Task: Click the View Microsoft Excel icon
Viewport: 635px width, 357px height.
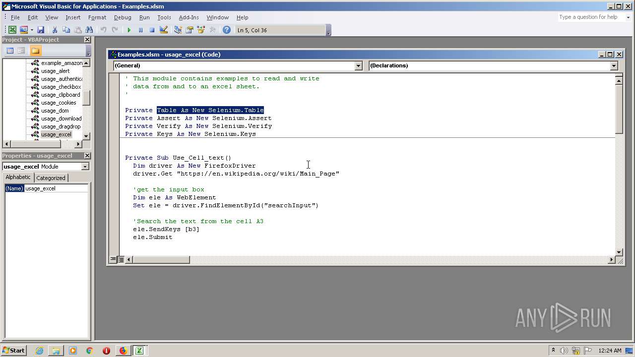Action: point(12,30)
